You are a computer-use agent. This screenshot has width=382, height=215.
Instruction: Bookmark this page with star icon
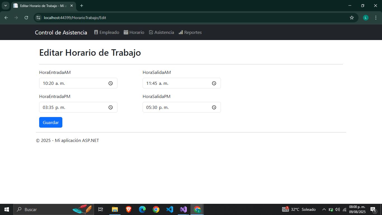pyautogui.click(x=352, y=18)
